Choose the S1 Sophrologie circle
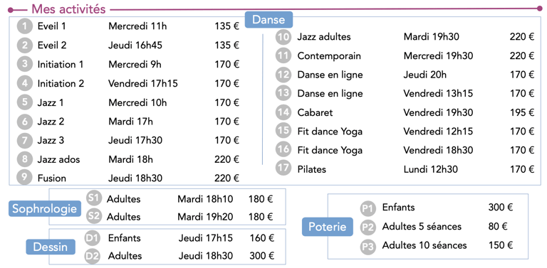547x268 pixels. pos(93,198)
